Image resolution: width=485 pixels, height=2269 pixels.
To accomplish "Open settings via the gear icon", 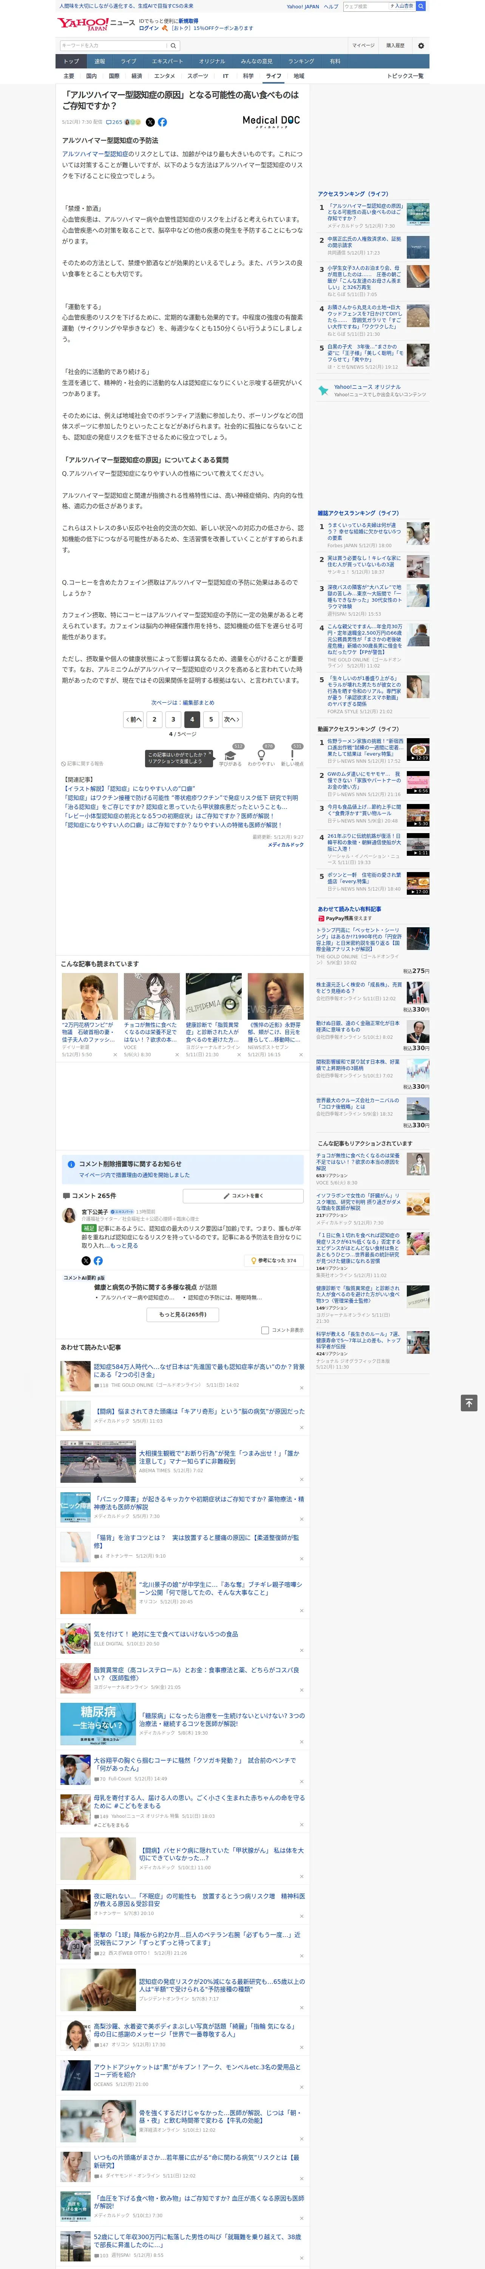I will coord(421,45).
